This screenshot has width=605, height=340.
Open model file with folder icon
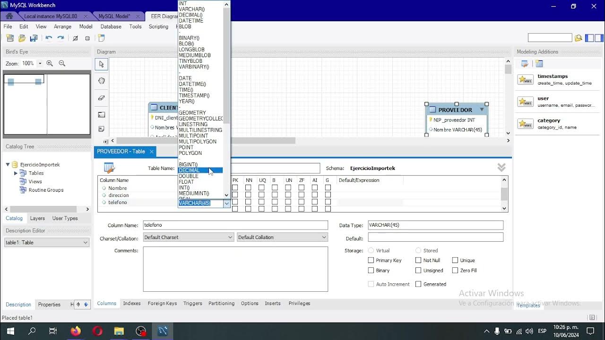click(x=22, y=38)
